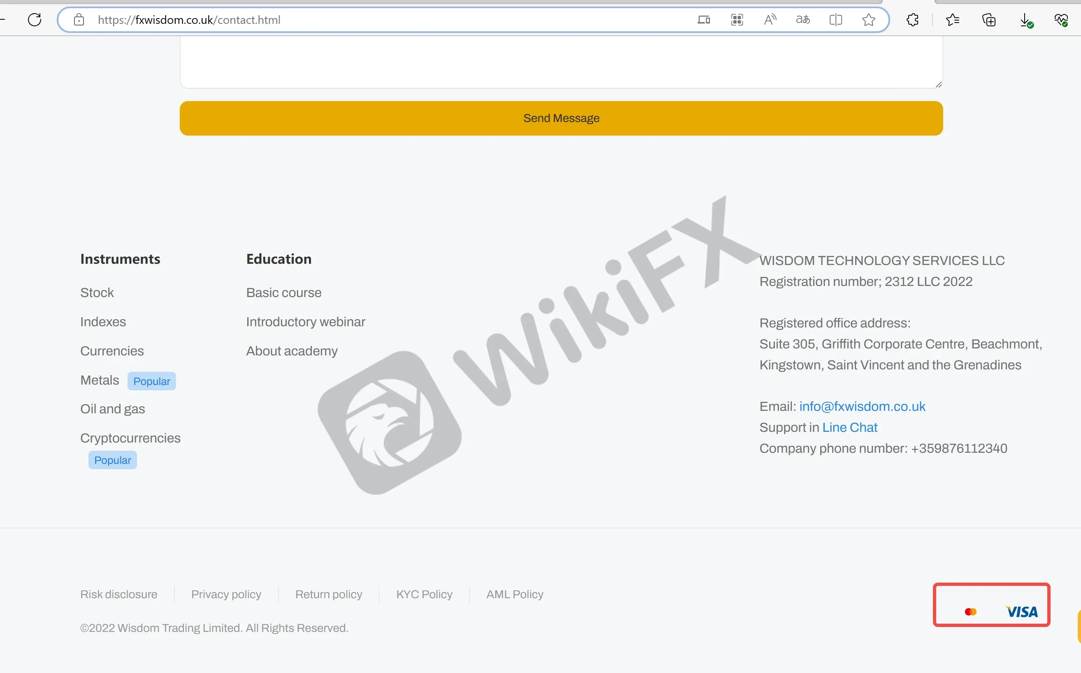Click the VISA logo in footer
Image resolution: width=1081 pixels, height=673 pixels.
coord(1022,612)
